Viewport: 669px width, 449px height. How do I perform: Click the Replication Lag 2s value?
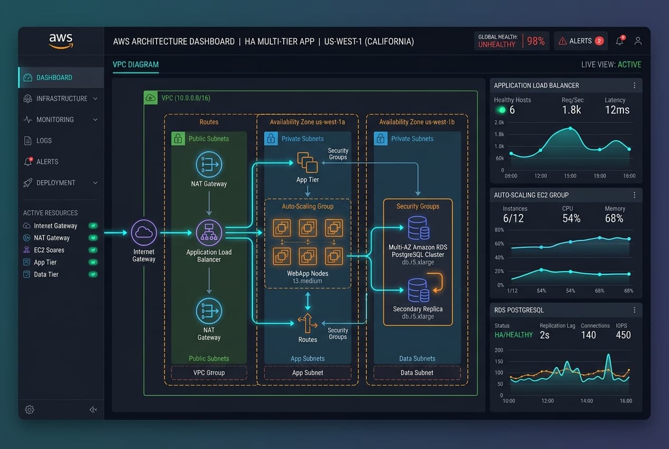(x=545, y=335)
